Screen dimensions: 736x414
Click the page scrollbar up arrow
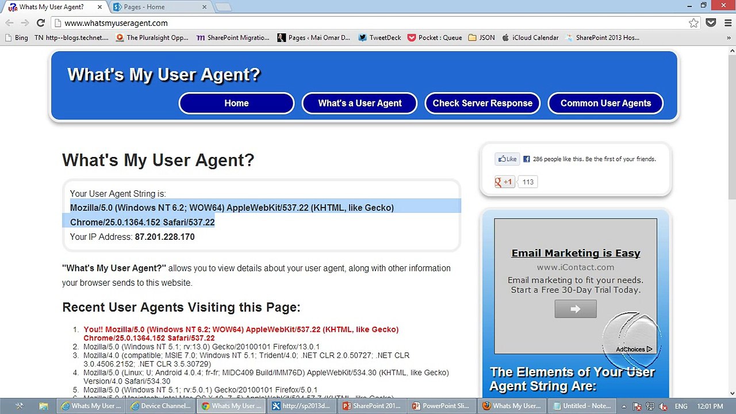(x=731, y=49)
